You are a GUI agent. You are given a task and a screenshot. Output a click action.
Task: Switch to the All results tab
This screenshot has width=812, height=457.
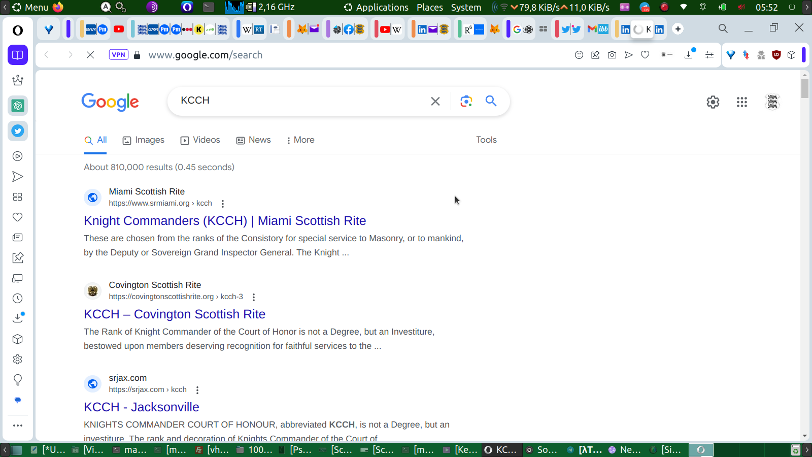coord(96,140)
